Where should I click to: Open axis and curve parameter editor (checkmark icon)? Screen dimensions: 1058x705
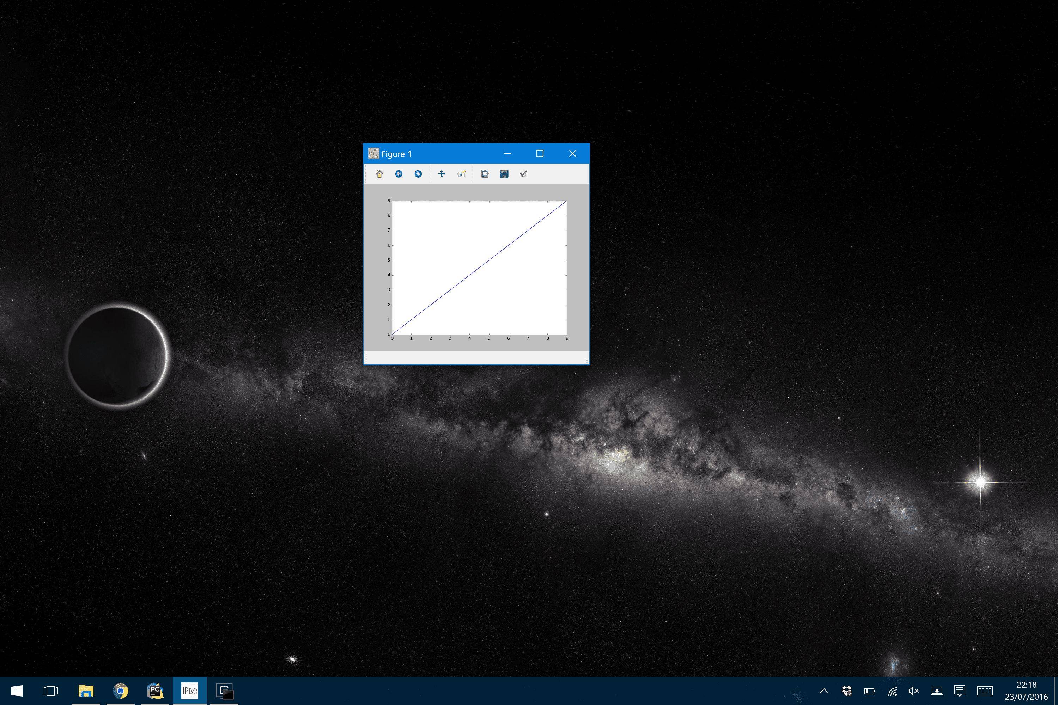(x=524, y=174)
